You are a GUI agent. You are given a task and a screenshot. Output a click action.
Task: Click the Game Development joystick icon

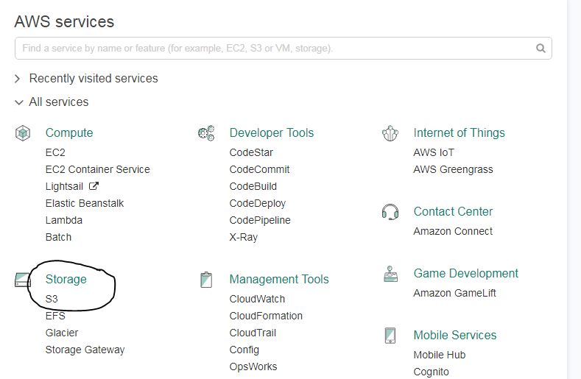coord(390,274)
